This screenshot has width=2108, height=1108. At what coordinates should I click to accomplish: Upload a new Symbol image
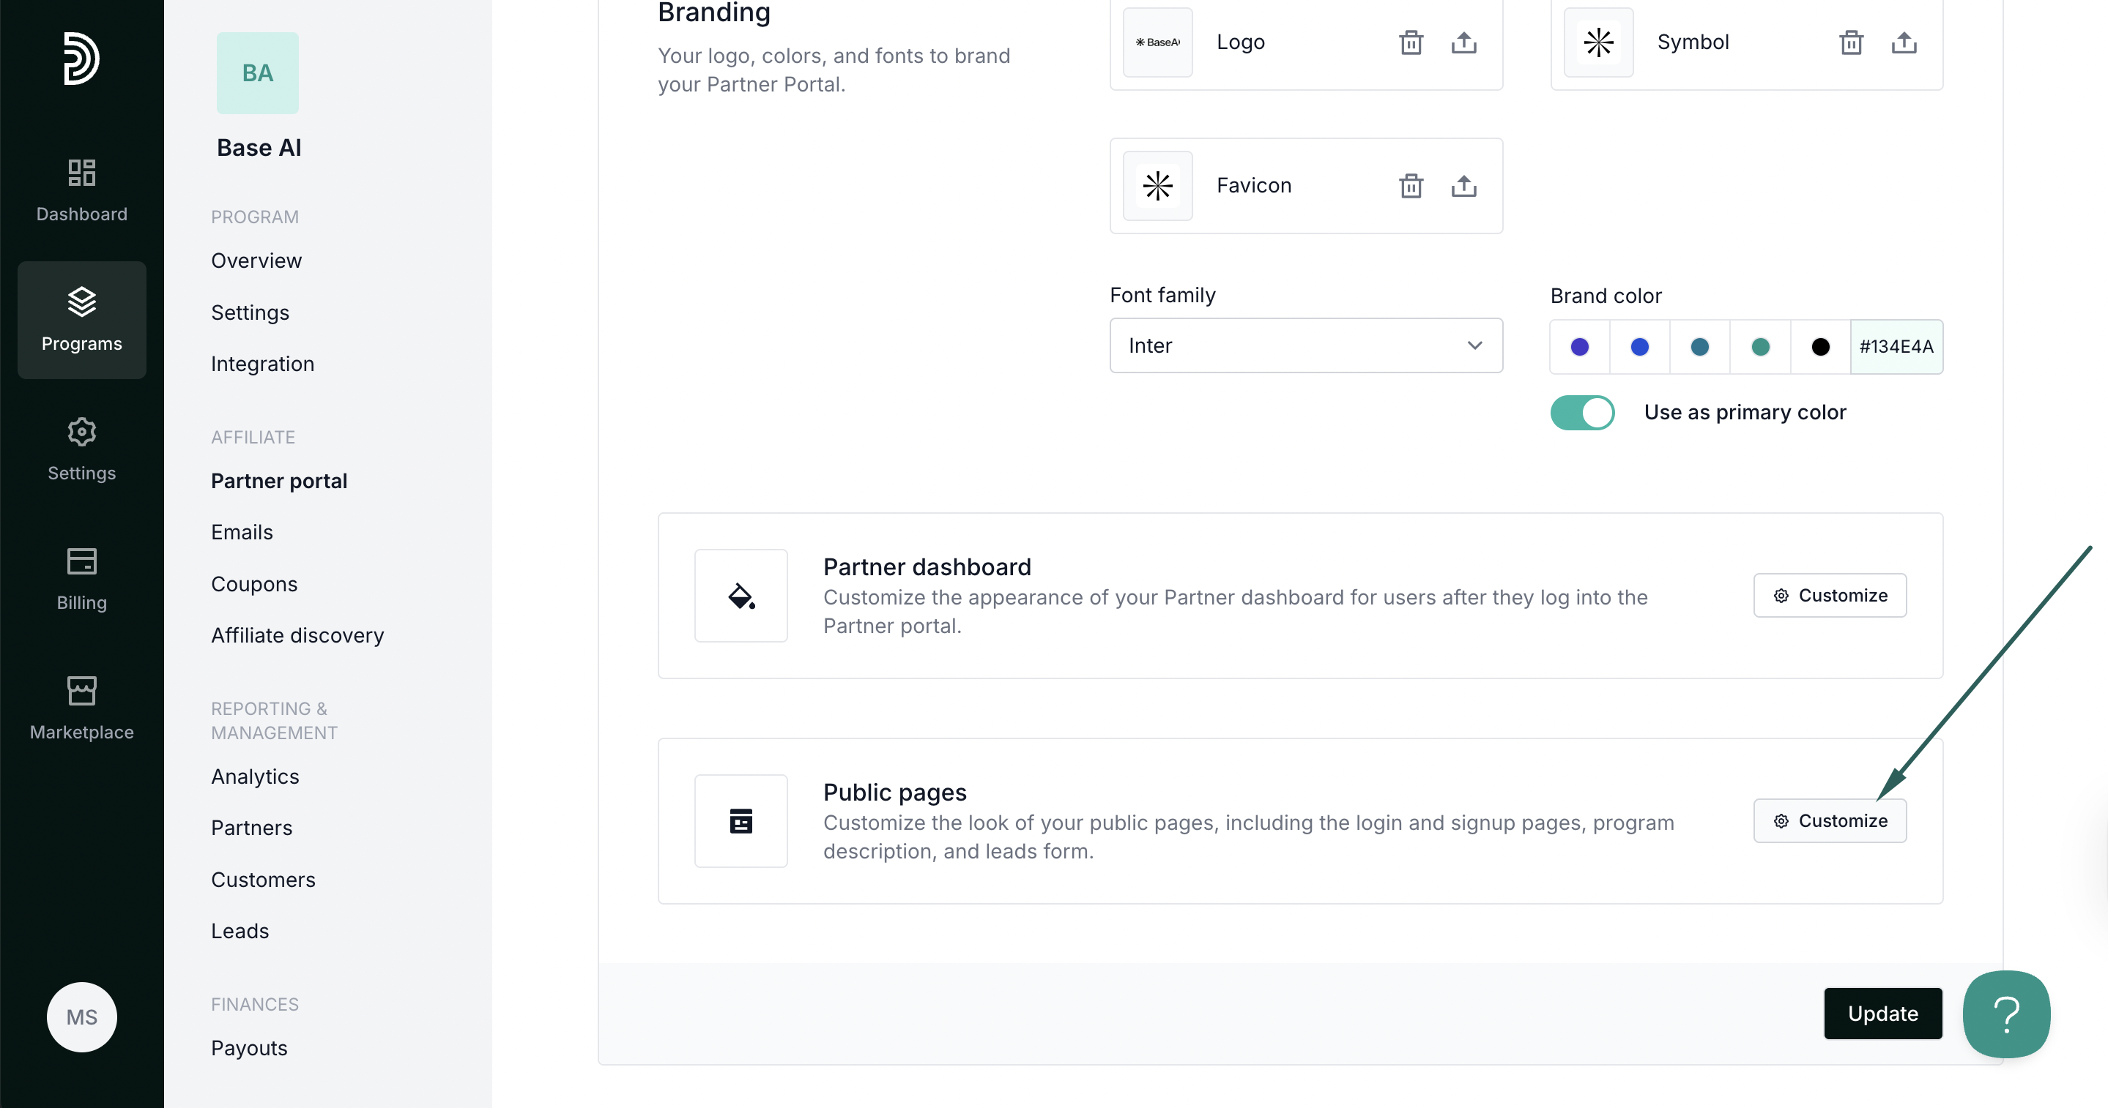[1904, 42]
